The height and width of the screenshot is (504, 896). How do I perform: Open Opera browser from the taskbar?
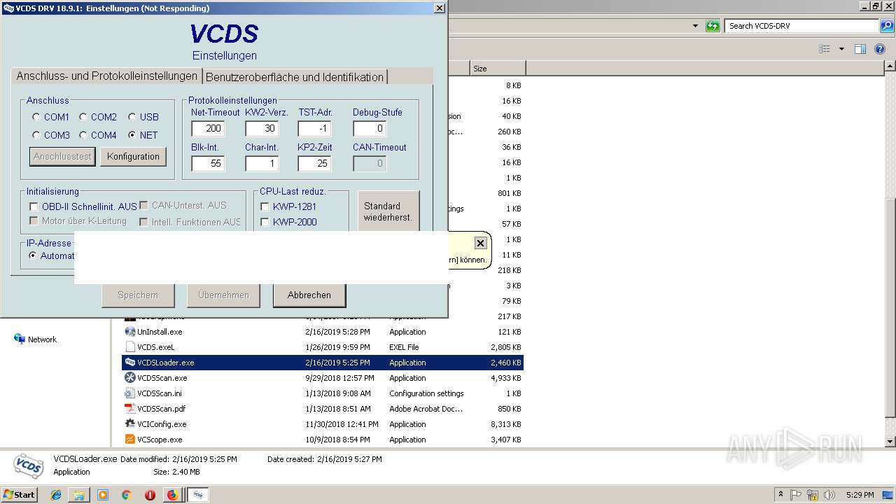(150, 495)
